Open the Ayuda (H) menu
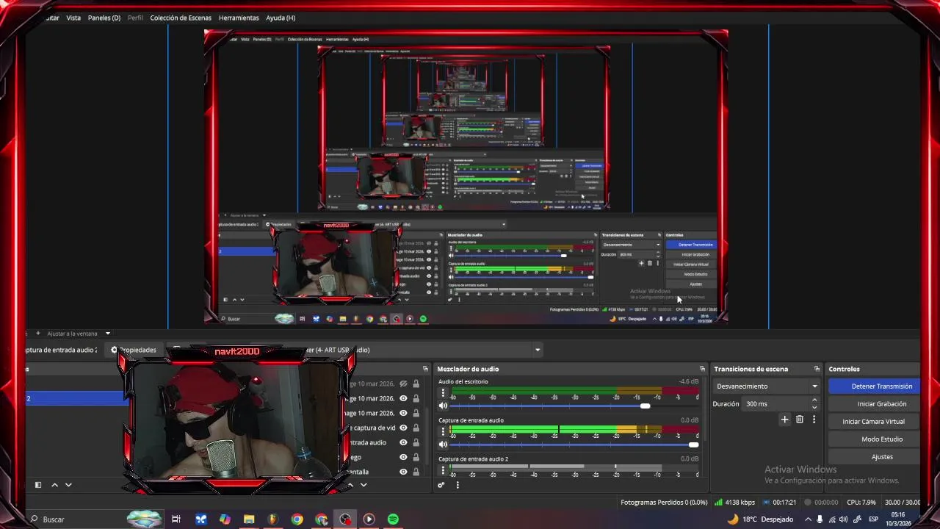This screenshot has width=940, height=529. point(281,18)
